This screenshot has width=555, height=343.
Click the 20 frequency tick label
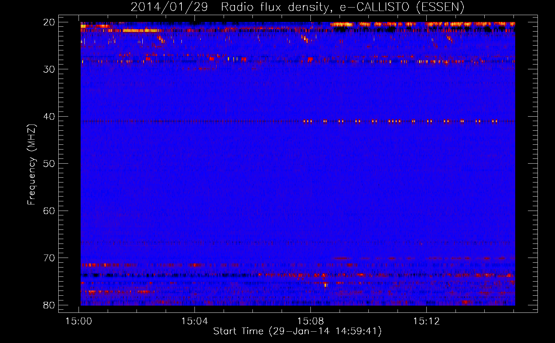49,22
